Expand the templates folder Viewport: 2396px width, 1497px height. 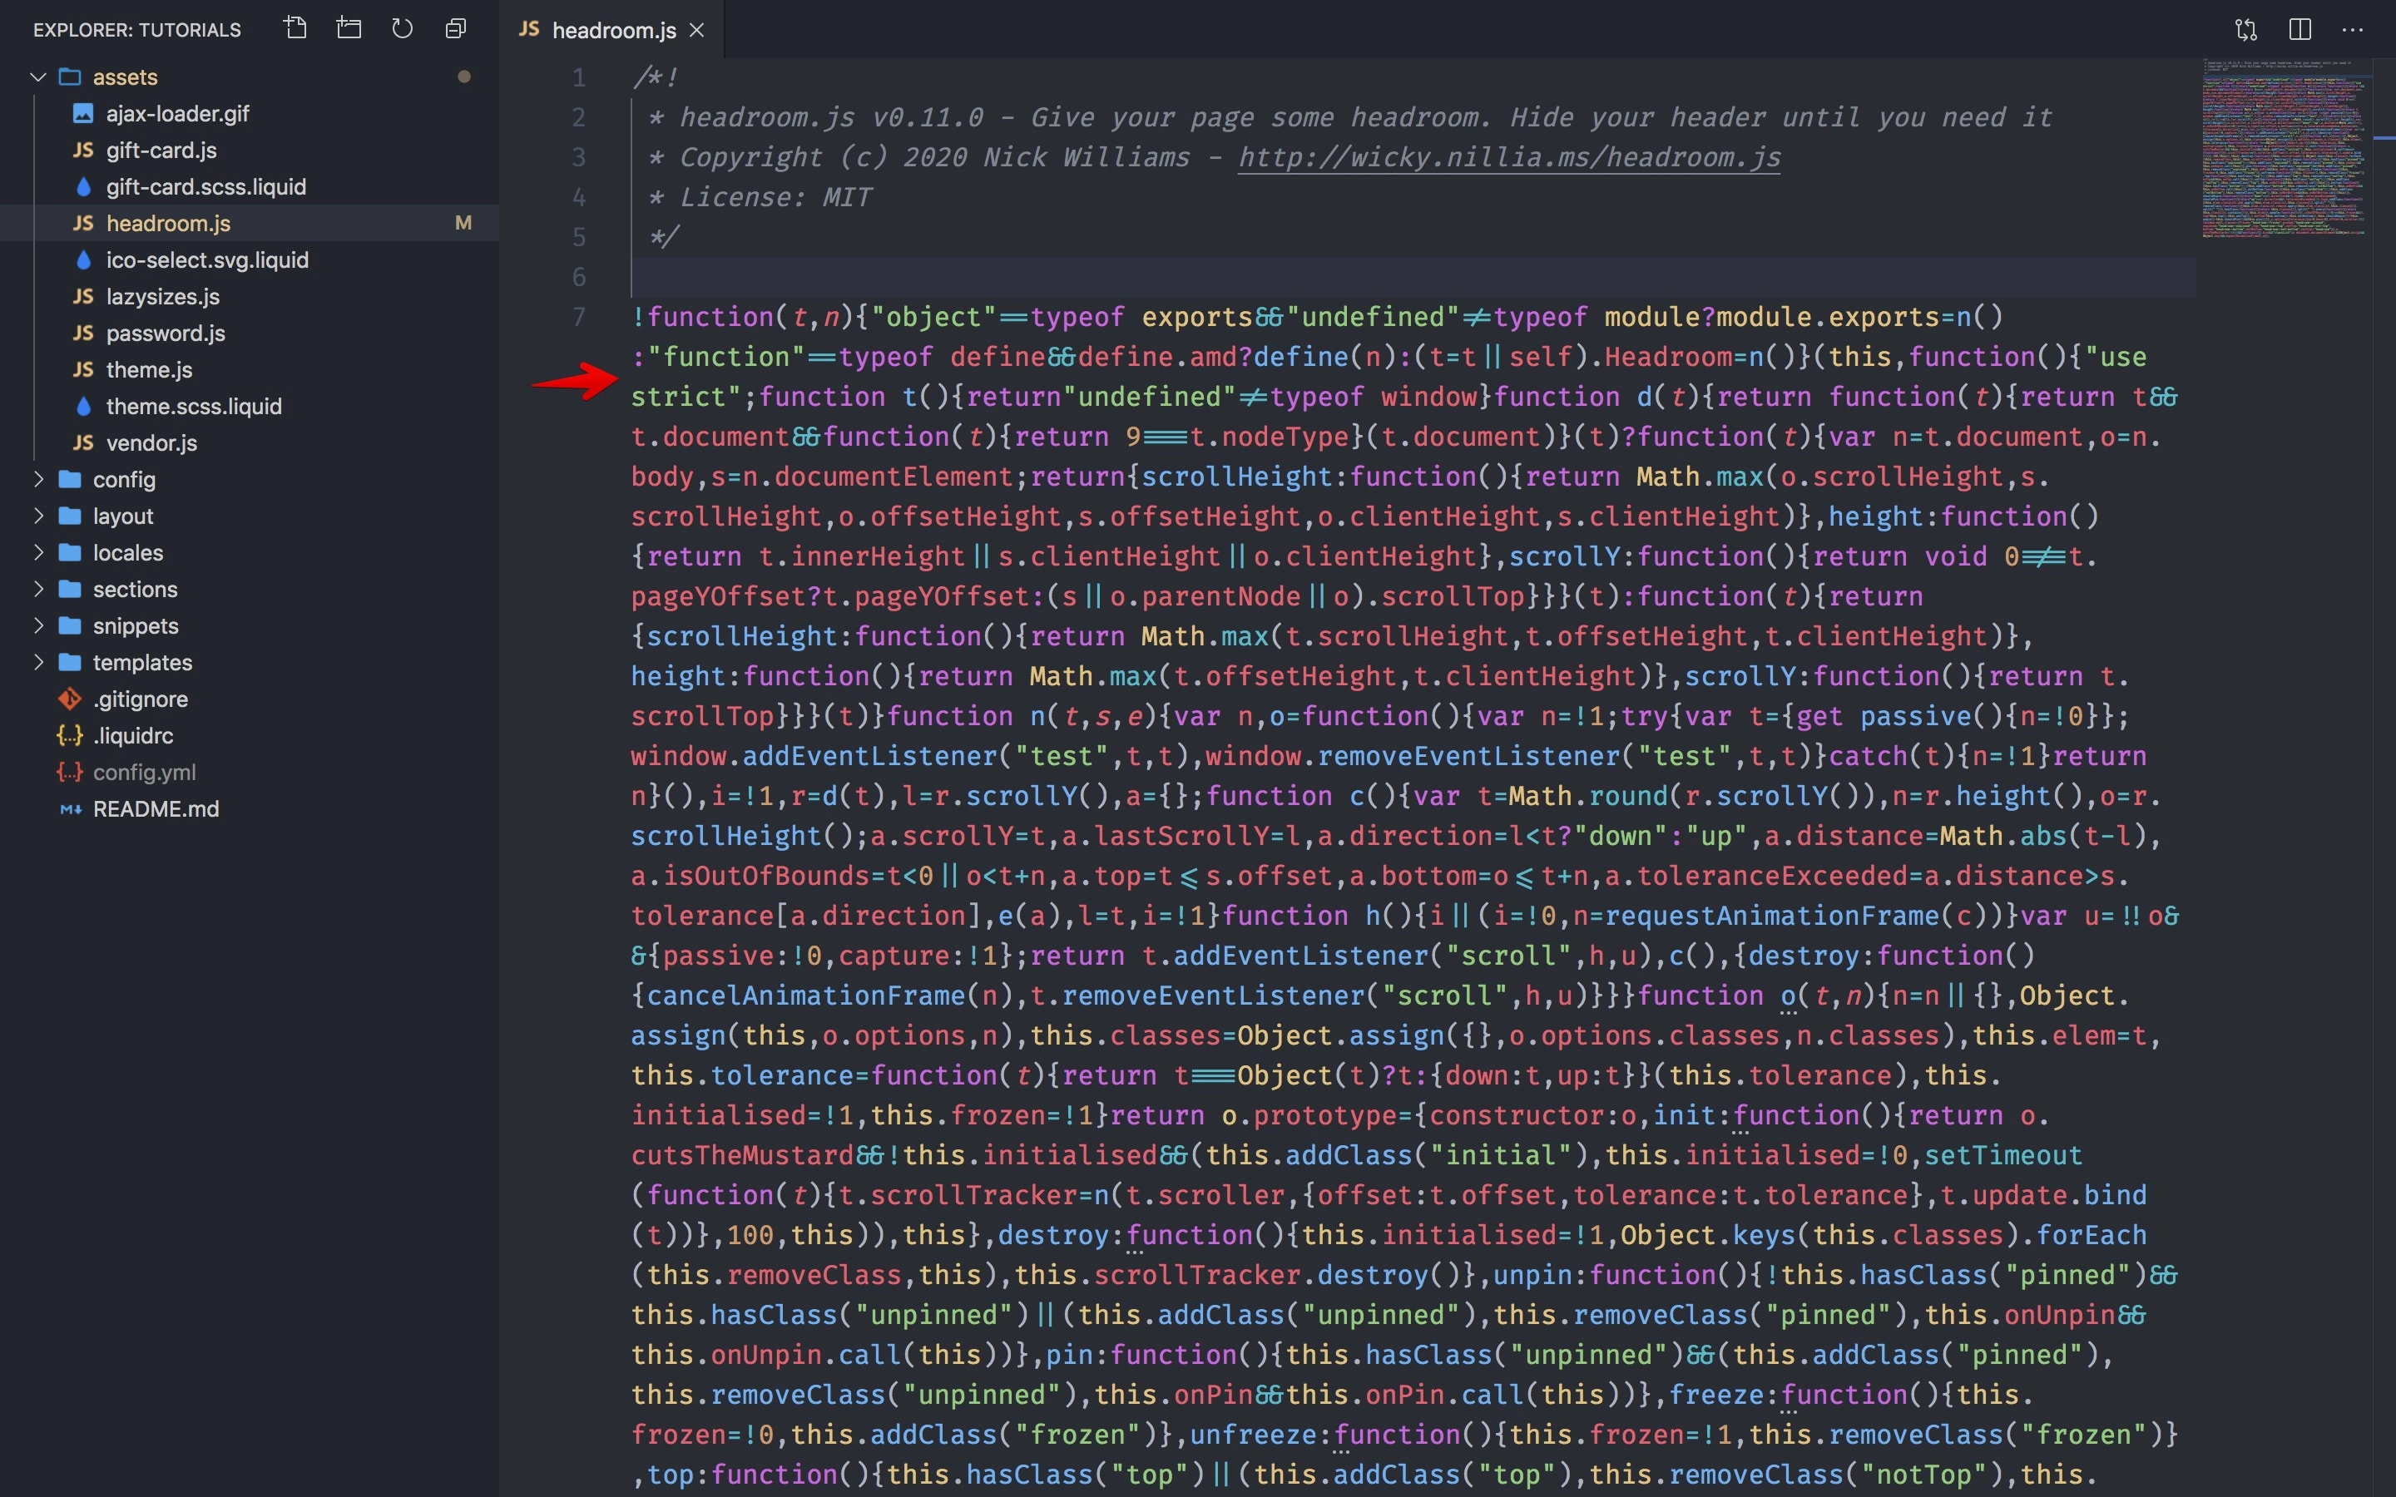click(38, 662)
